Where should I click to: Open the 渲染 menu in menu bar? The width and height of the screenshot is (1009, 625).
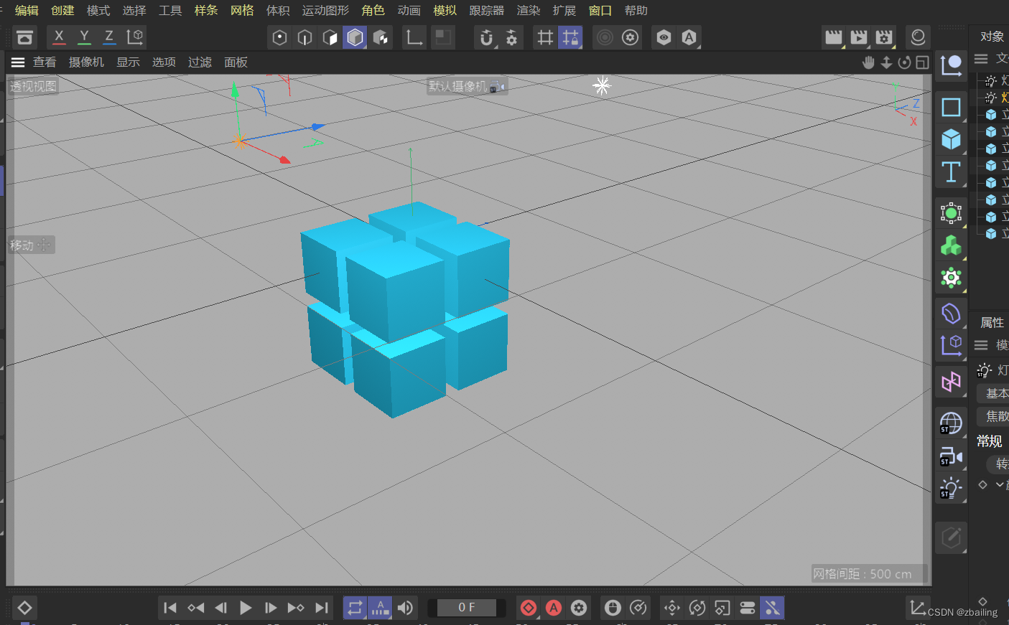click(528, 11)
